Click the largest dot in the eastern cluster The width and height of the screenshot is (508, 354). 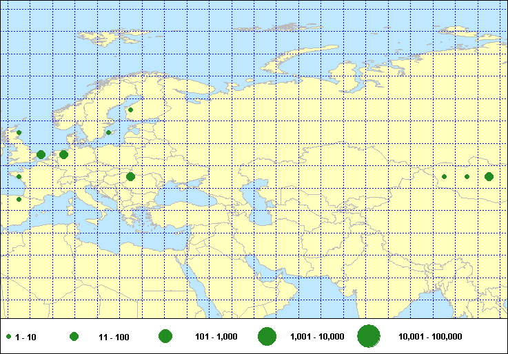[489, 176]
